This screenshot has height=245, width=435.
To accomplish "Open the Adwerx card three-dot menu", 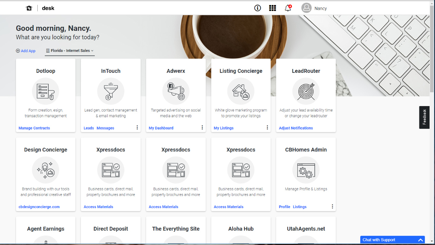I will click(x=202, y=127).
